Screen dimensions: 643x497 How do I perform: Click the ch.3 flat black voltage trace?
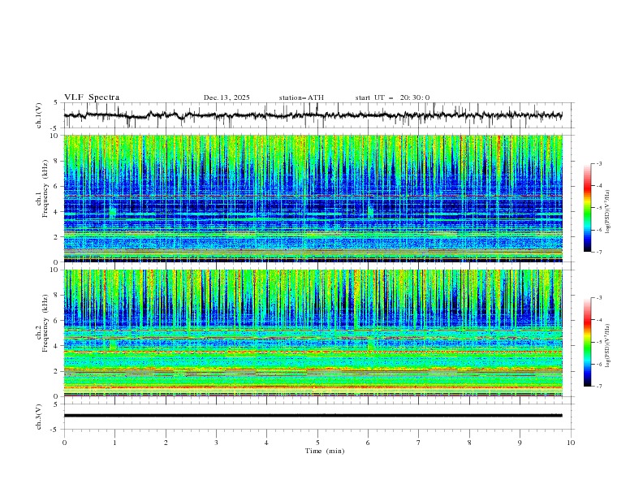[x=313, y=416]
